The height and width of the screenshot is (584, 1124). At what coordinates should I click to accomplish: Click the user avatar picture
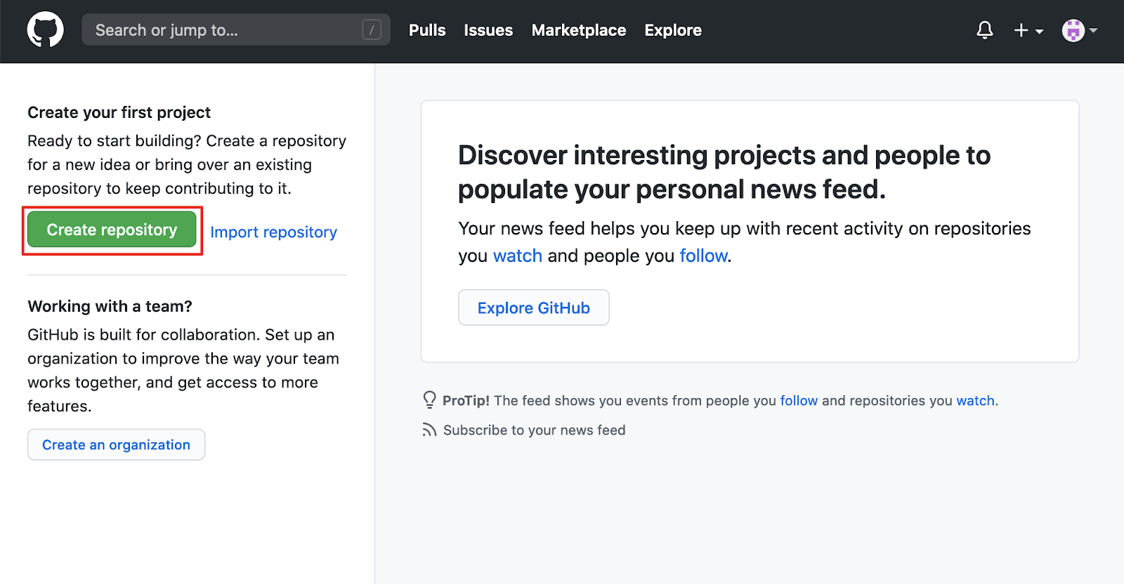click(x=1073, y=30)
